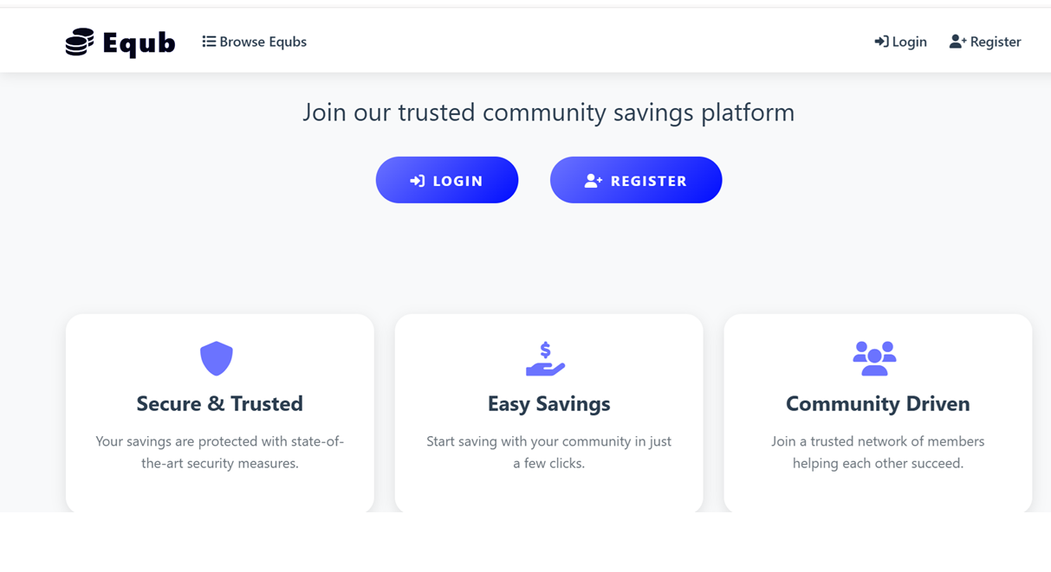
Task: Click the arrow icon inside blue LOGIN button
Action: tap(418, 181)
